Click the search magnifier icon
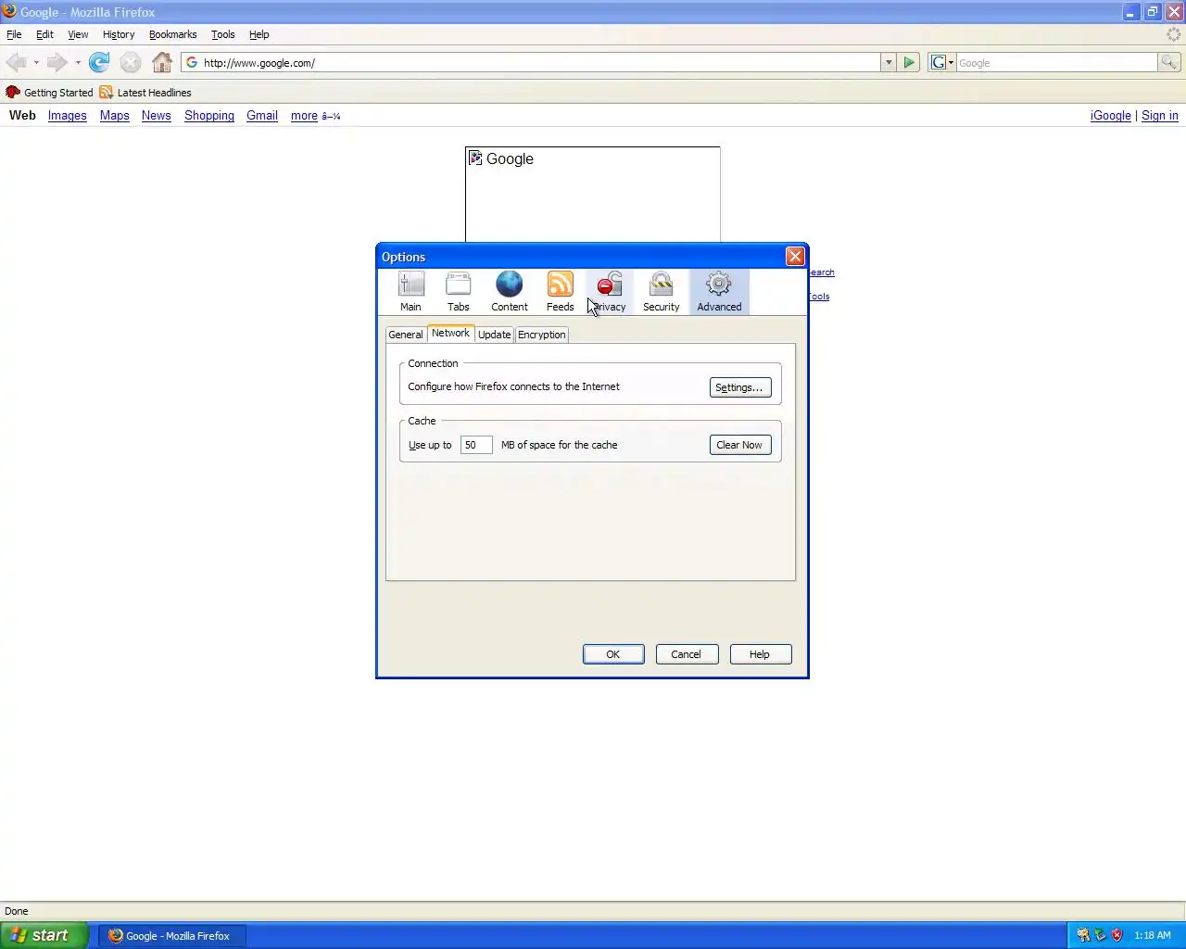The image size is (1186, 949). click(1169, 62)
